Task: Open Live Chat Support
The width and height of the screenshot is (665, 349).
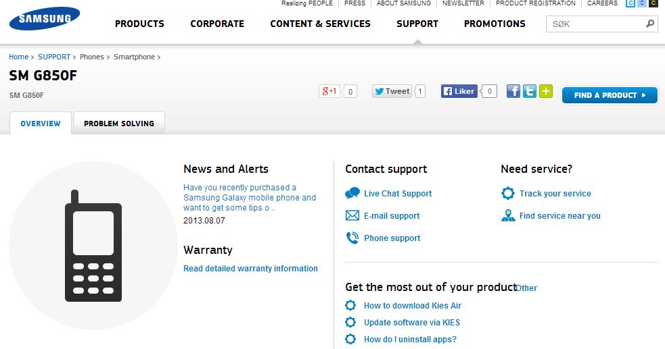Action: (x=397, y=194)
